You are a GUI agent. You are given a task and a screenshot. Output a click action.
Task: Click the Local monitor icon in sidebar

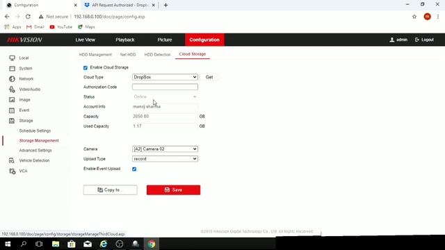[12, 58]
